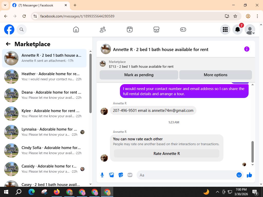The height and width of the screenshot is (197, 263).
Task: Click the address bar URL
Action: pos(77,16)
